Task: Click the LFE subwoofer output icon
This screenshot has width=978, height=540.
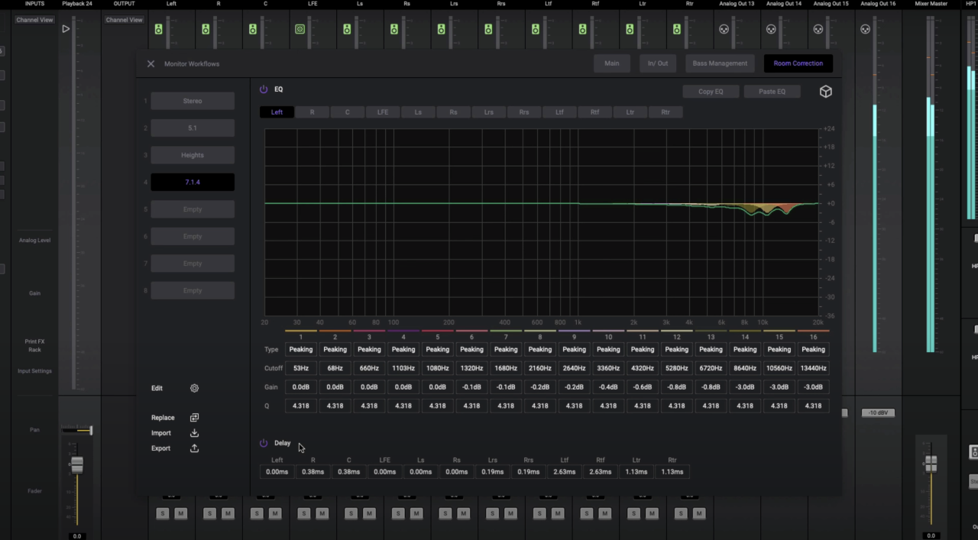Action: pyautogui.click(x=300, y=29)
